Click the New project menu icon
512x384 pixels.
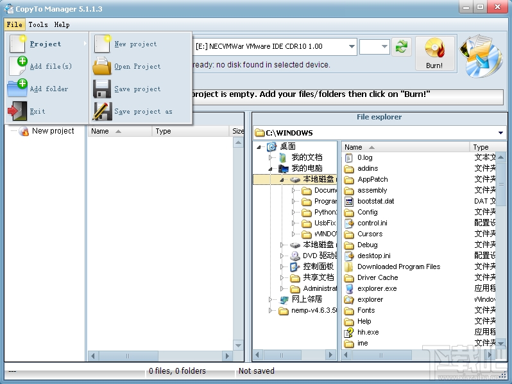point(102,44)
